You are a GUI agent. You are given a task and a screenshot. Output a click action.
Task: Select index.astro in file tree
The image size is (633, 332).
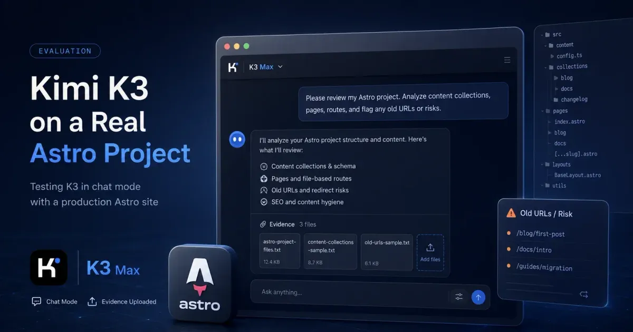click(569, 121)
